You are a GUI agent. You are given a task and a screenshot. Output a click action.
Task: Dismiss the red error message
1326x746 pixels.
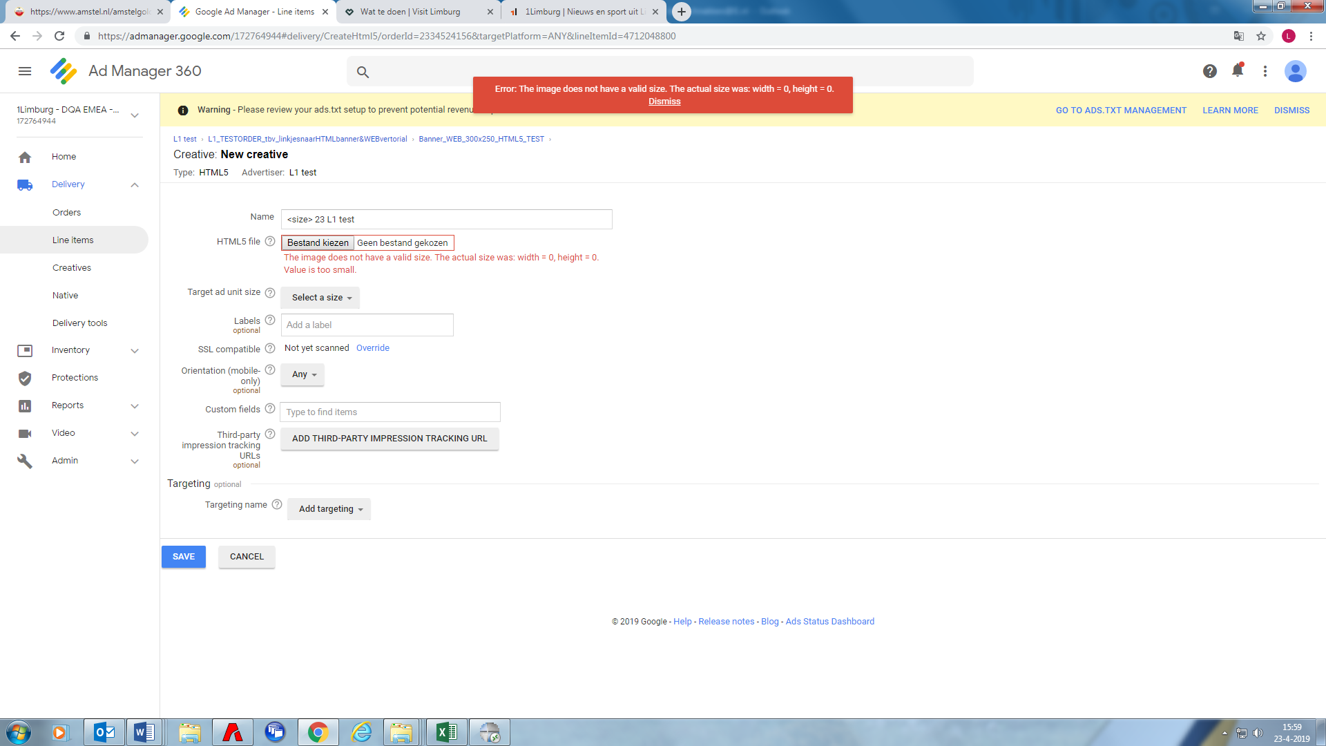[x=664, y=102]
